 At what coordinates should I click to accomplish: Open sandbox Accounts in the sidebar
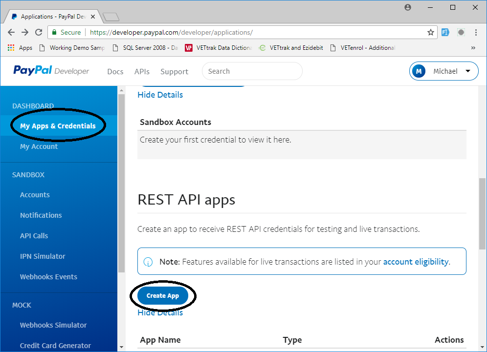point(35,195)
